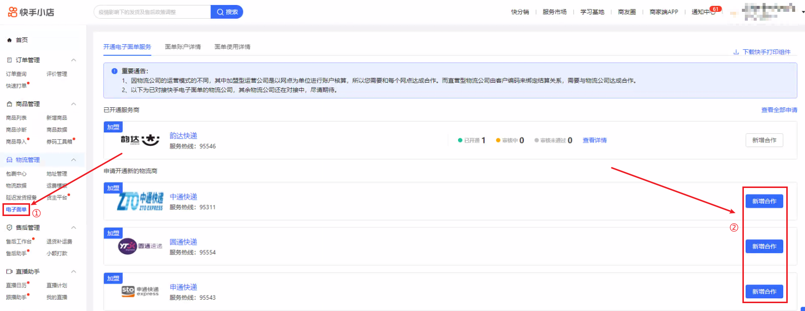Collapse the 售后管理 menu section
Viewport: 805px width, 311px height.
tap(73, 227)
